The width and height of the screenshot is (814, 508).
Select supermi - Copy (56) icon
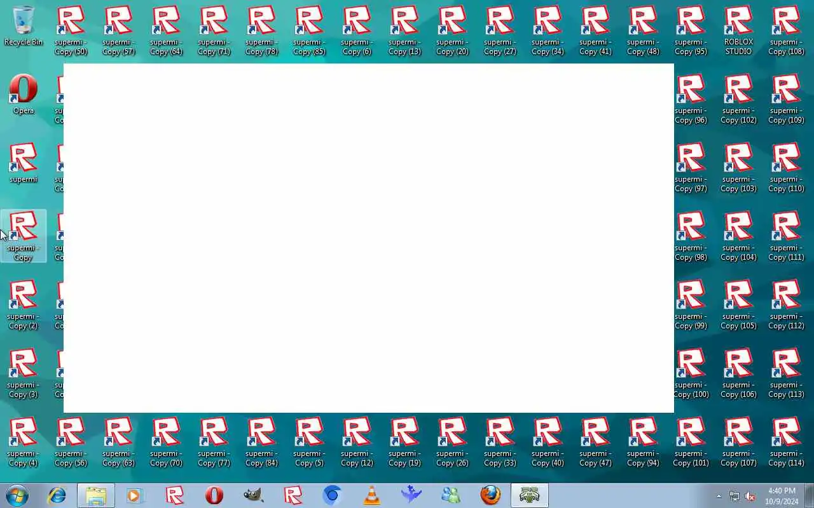point(71,442)
